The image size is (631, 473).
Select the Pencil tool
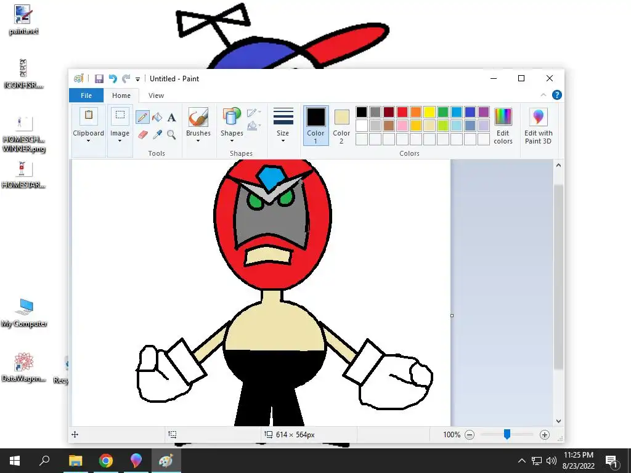tap(142, 117)
